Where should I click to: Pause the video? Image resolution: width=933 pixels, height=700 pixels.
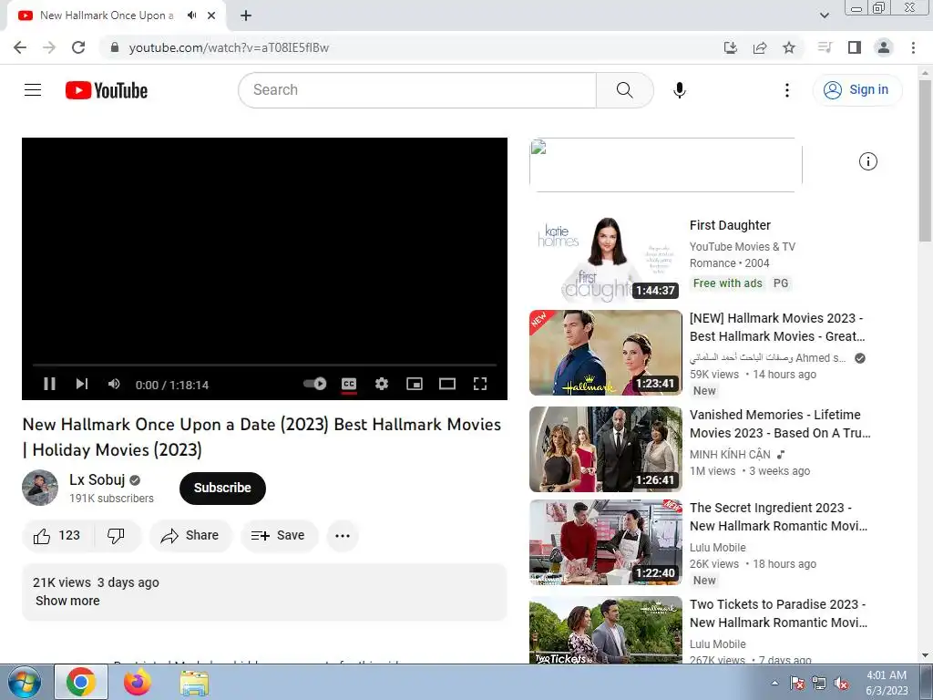coord(49,384)
